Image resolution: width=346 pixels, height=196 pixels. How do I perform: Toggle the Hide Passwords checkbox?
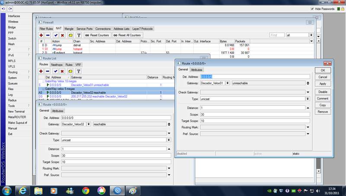pos(313,9)
